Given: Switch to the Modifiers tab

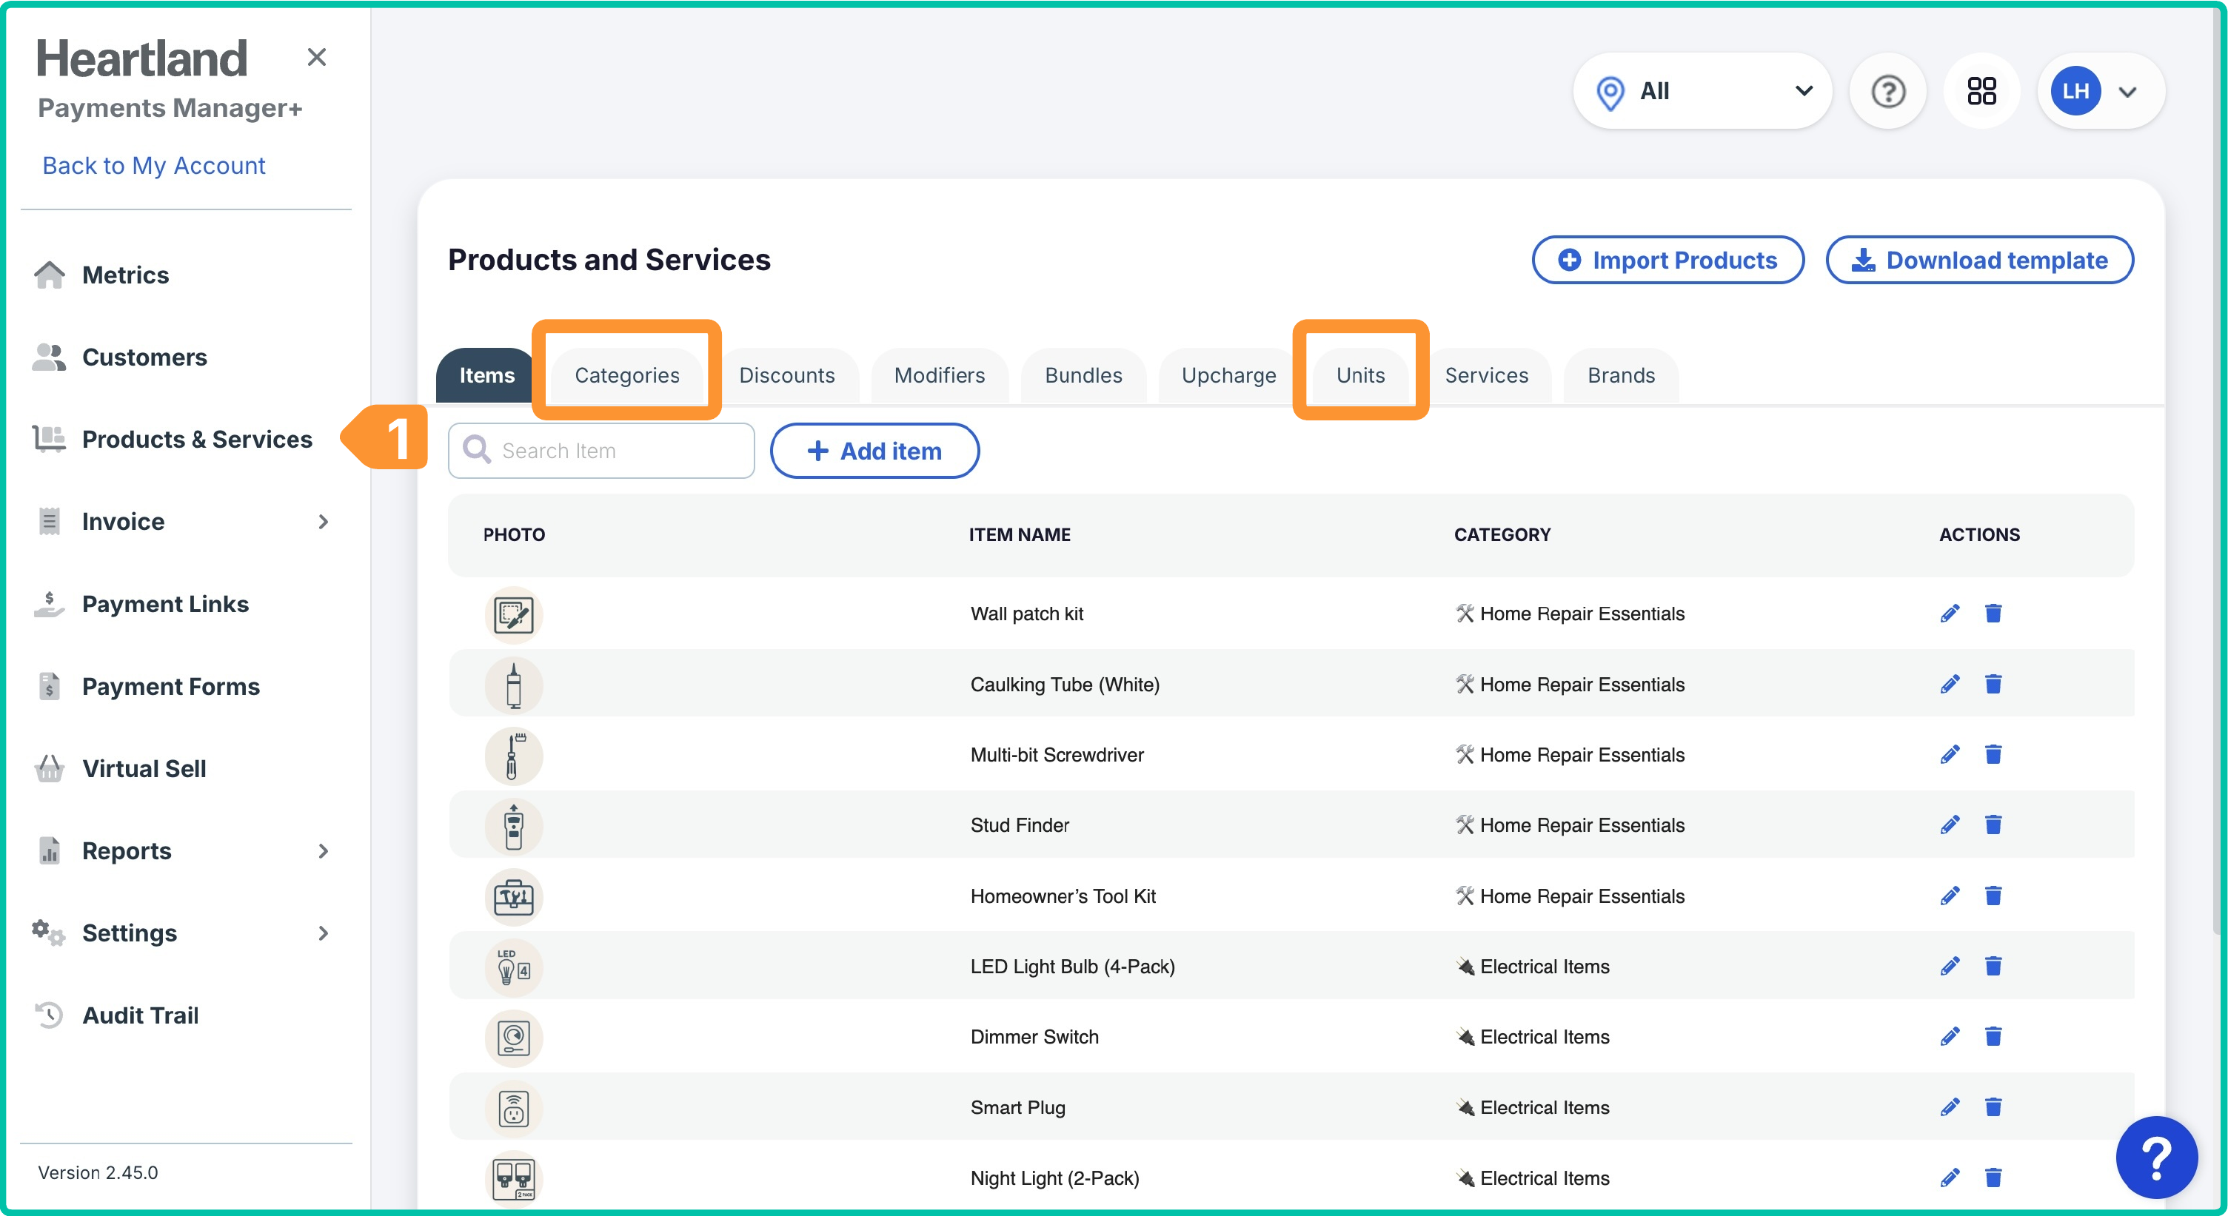Looking at the screenshot, I should pos(940,376).
